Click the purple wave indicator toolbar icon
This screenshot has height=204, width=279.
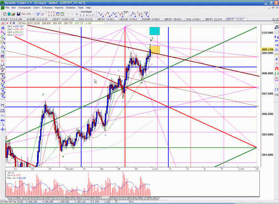(x=43, y=14)
